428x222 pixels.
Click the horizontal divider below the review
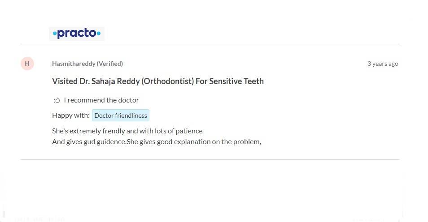(210, 159)
